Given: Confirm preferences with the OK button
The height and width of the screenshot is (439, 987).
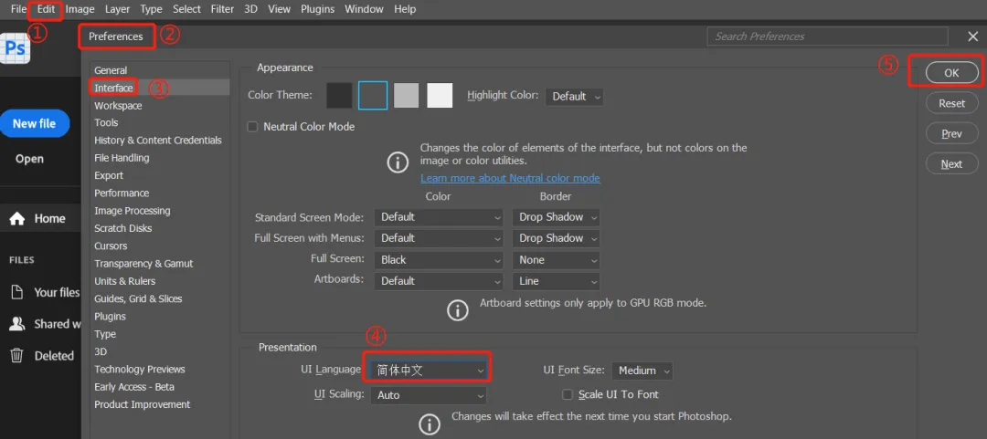Looking at the screenshot, I should point(951,73).
